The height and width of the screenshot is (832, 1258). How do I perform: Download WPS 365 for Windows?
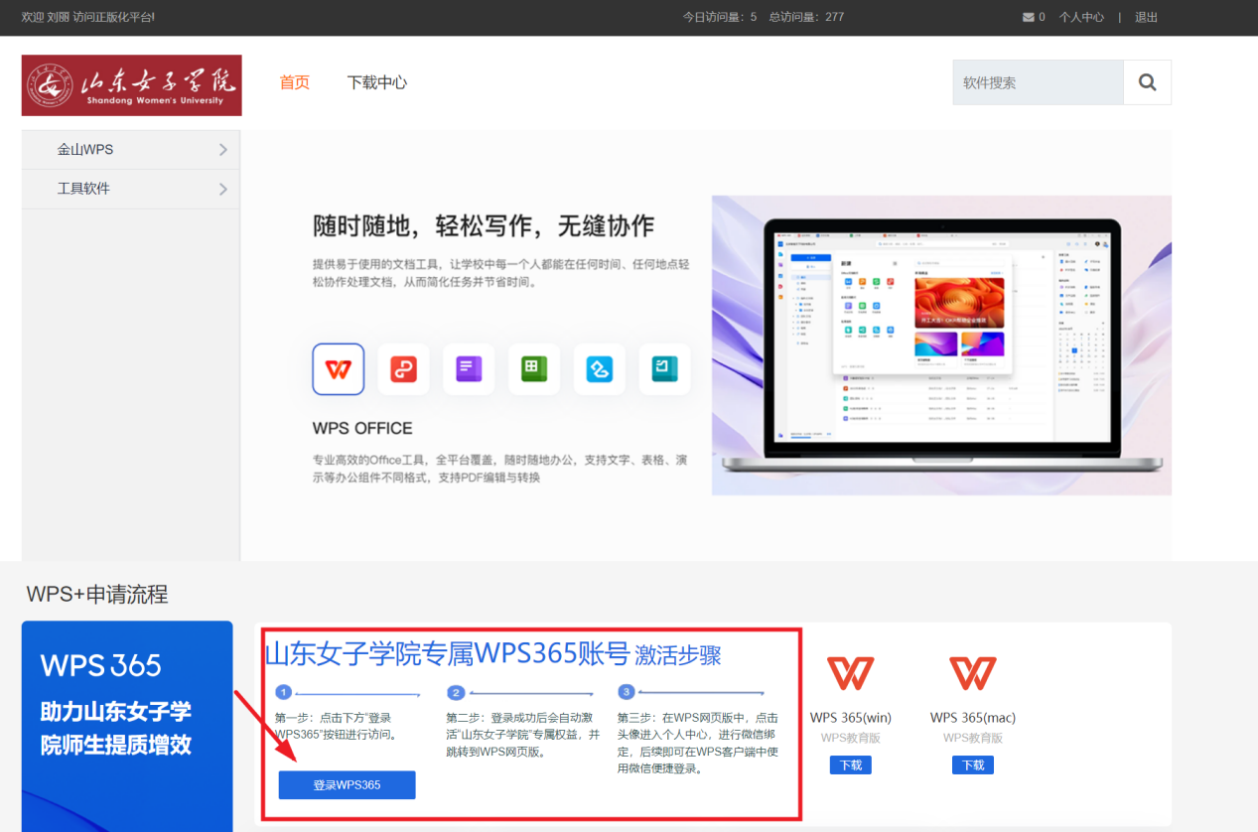(x=851, y=764)
